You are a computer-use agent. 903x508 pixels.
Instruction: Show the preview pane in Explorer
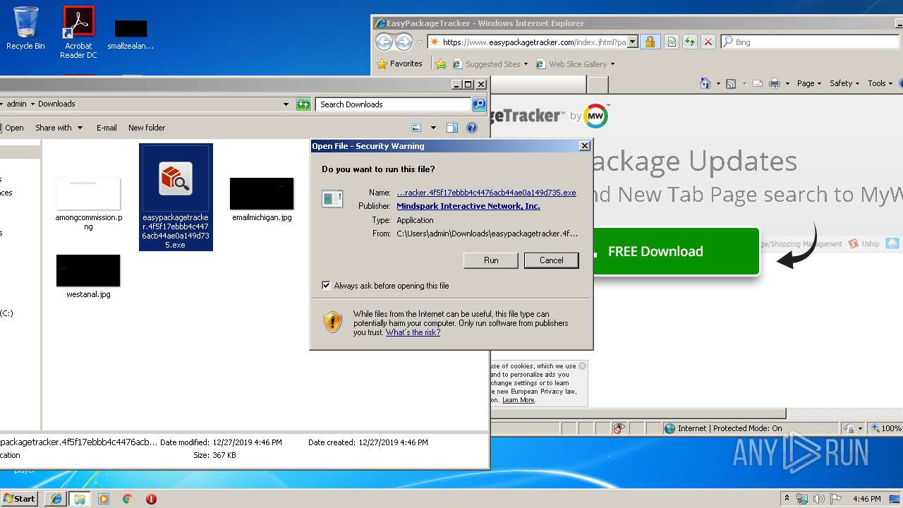(452, 128)
